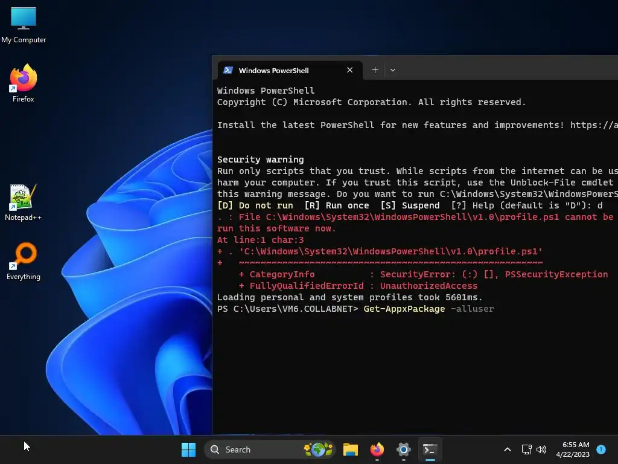This screenshot has width=618, height=464.
Task: Click the '[R] Run once' option text
Action: click(337, 205)
